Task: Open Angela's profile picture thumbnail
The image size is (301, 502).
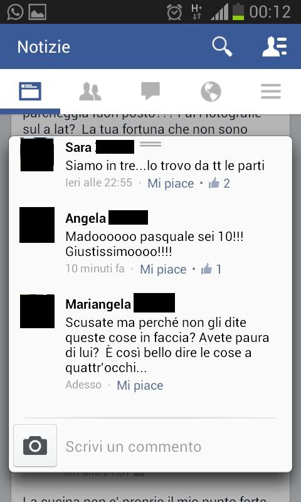Action: tap(37, 225)
